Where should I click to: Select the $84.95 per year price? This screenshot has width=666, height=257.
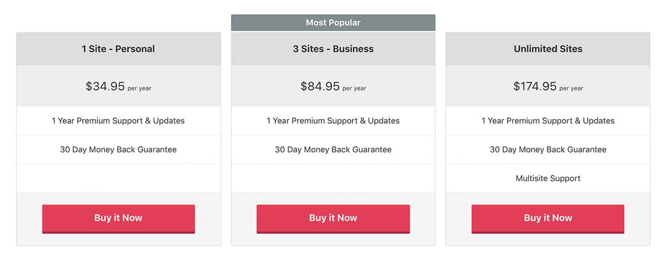(333, 86)
